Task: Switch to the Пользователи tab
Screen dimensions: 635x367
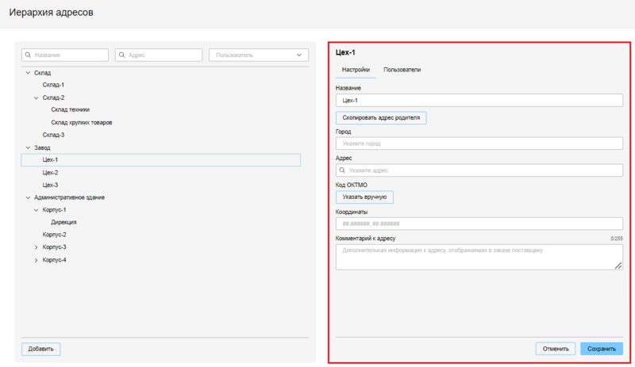Action: coord(402,70)
